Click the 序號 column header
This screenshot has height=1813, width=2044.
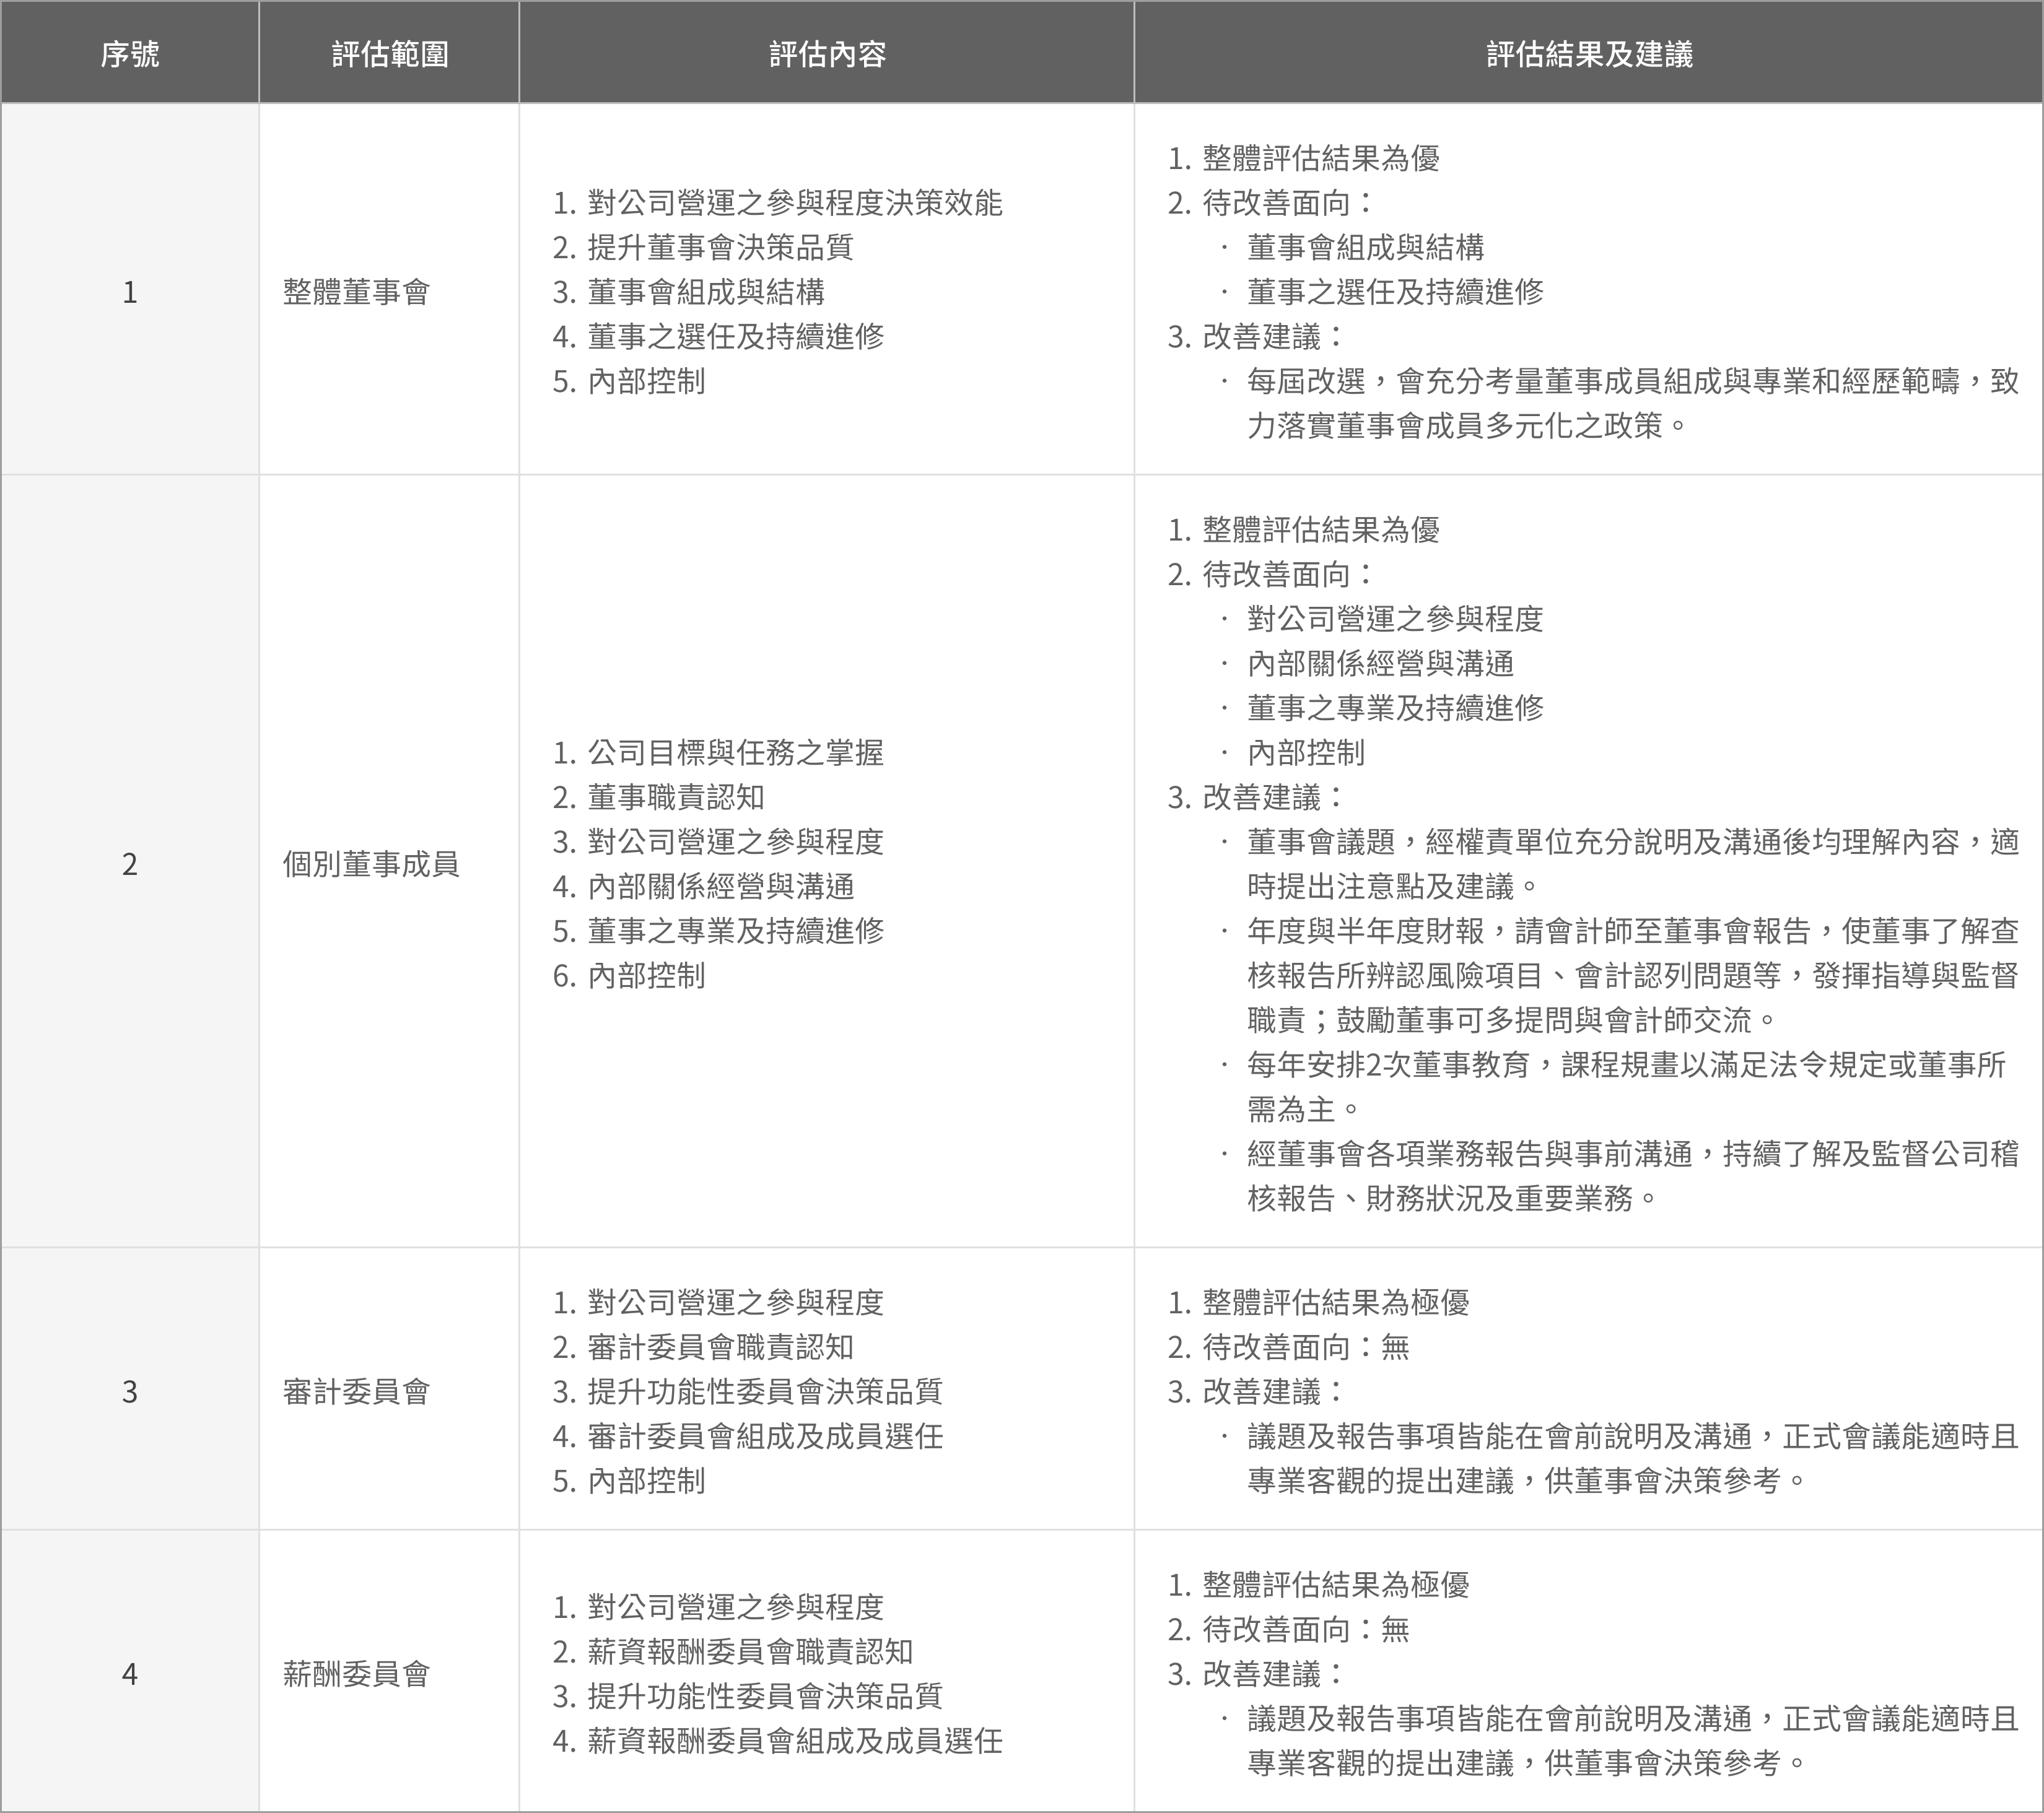(x=130, y=54)
